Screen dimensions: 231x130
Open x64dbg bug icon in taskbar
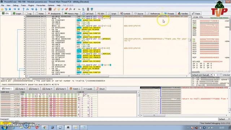(68, 127)
